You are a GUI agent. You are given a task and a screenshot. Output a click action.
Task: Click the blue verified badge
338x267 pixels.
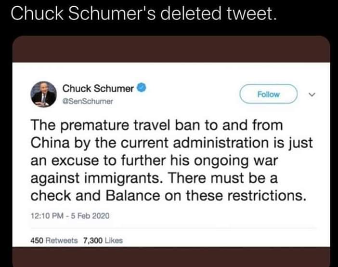pyautogui.click(x=141, y=88)
